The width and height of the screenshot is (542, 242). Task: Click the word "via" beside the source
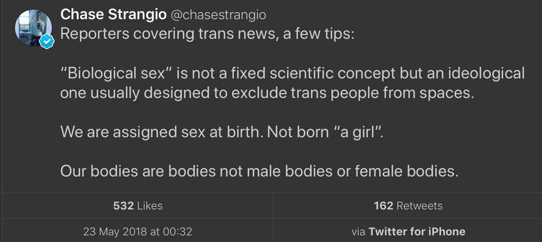pos(358,231)
